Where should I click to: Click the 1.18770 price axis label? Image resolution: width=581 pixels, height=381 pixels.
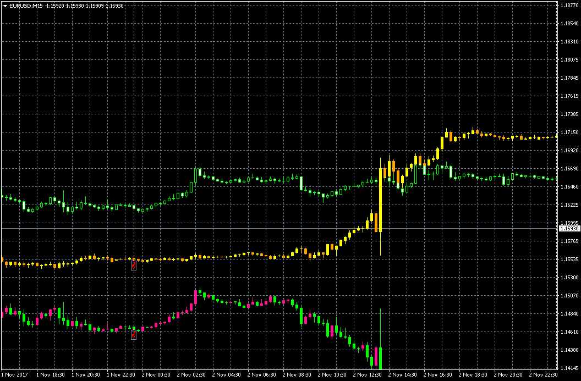(569, 5)
